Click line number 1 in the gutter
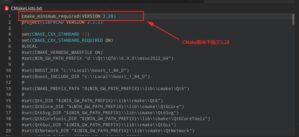This screenshot has width=299, height=137. click(9, 16)
